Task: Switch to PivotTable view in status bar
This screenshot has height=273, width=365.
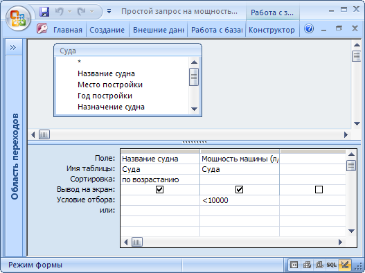Action: 307,265
